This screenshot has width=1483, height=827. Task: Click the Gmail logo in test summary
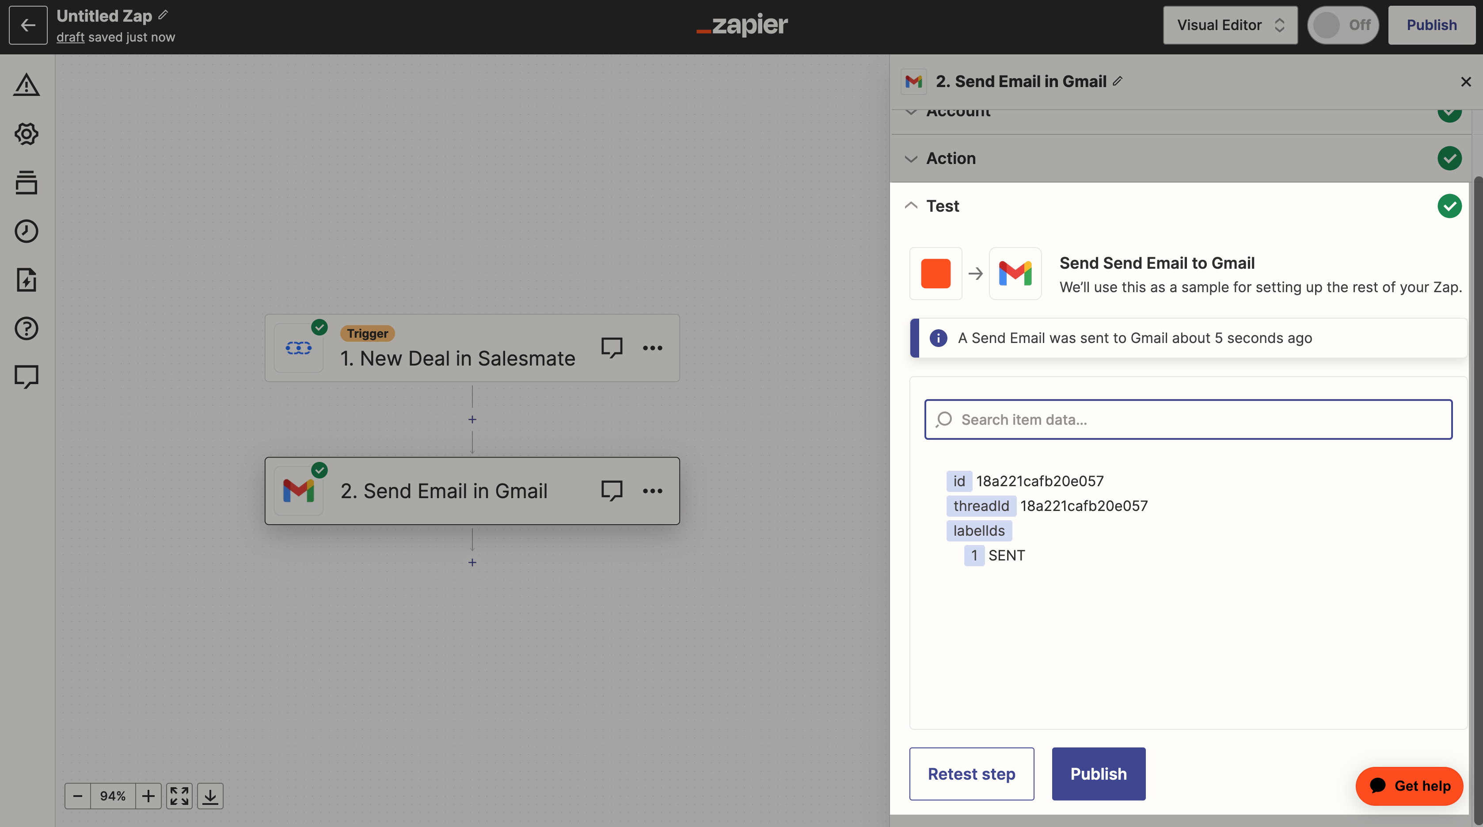click(x=1015, y=273)
